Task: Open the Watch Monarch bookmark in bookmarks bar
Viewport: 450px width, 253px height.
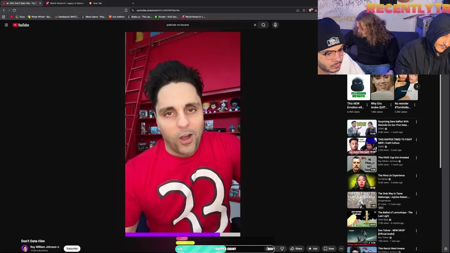Action: (x=193, y=17)
